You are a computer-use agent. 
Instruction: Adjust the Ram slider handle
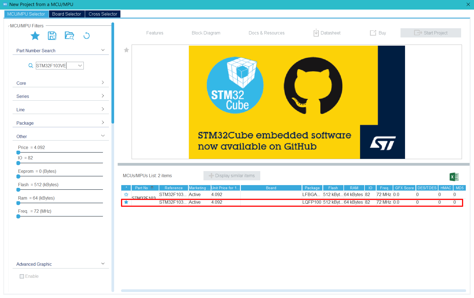pos(18,203)
